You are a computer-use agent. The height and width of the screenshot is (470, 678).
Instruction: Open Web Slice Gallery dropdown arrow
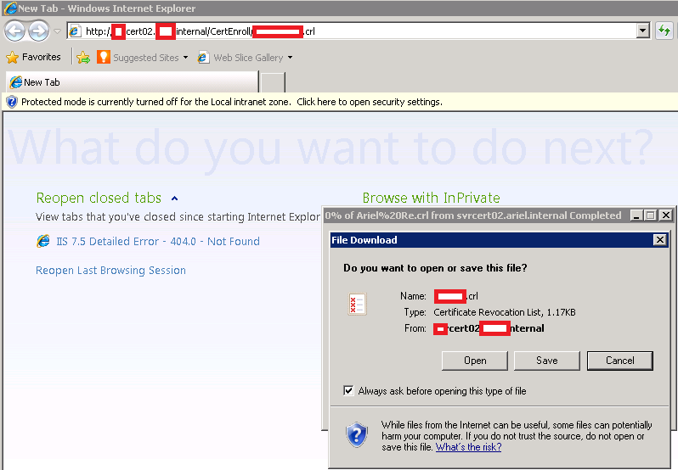pos(290,58)
